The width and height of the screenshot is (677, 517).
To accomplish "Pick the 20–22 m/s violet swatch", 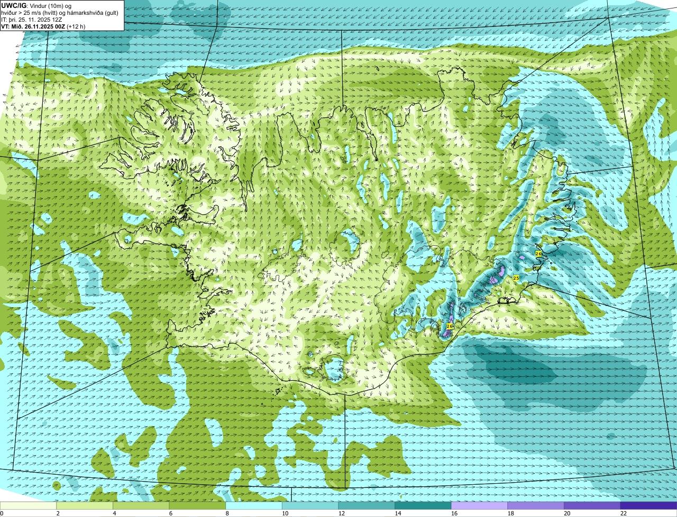I will tap(592, 505).
